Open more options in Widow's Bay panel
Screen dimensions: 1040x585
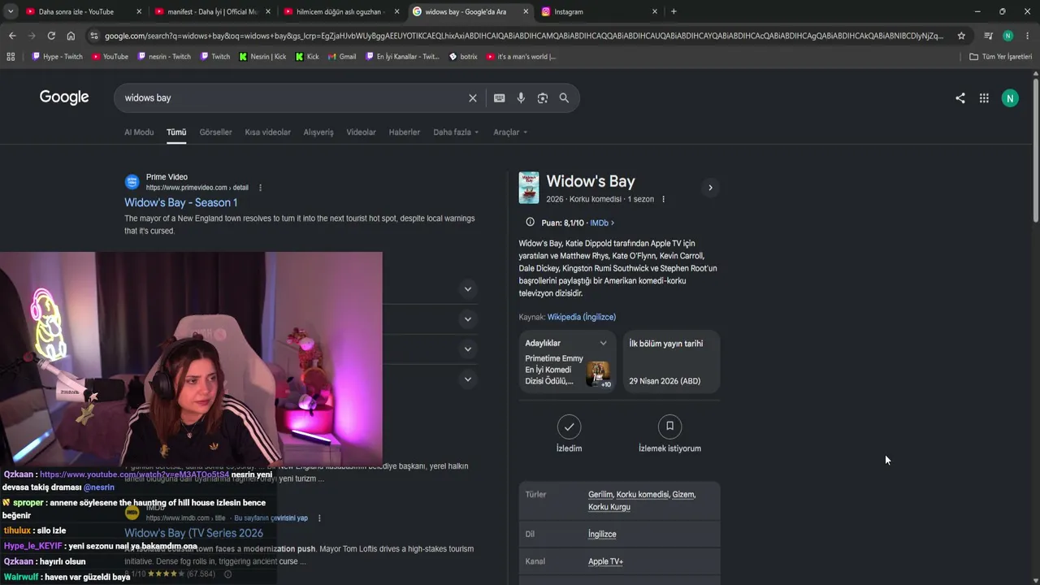pyautogui.click(x=663, y=199)
